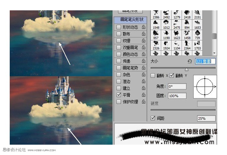Toggle lock icon for 保护纹理
This screenshot has height=155, width=227.
click(143, 102)
